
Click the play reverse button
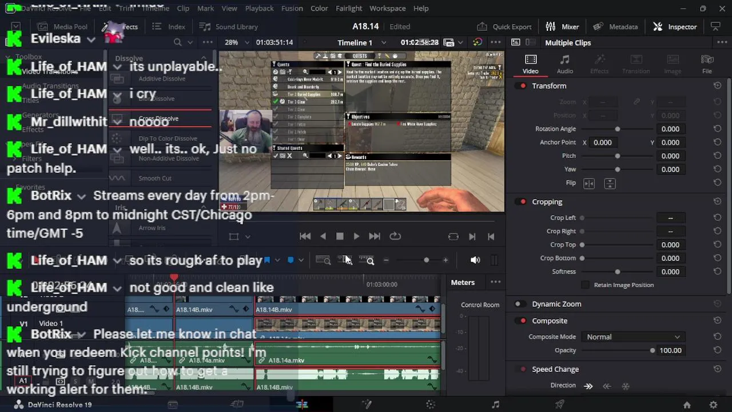point(323,236)
